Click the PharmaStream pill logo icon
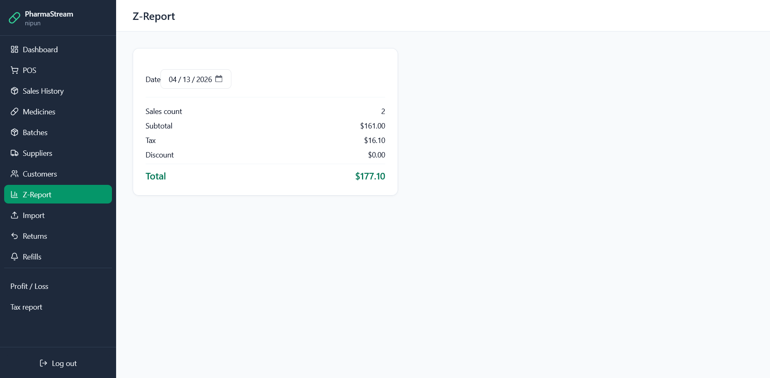Image resolution: width=770 pixels, height=378 pixels. pyautogui.click(x=15, y=18)
